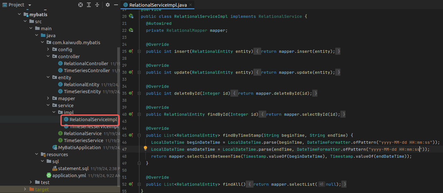Fold the findByTimeStamp method at line 45
Viewport: 443px width, 193px height.
[x=139, y=135]
